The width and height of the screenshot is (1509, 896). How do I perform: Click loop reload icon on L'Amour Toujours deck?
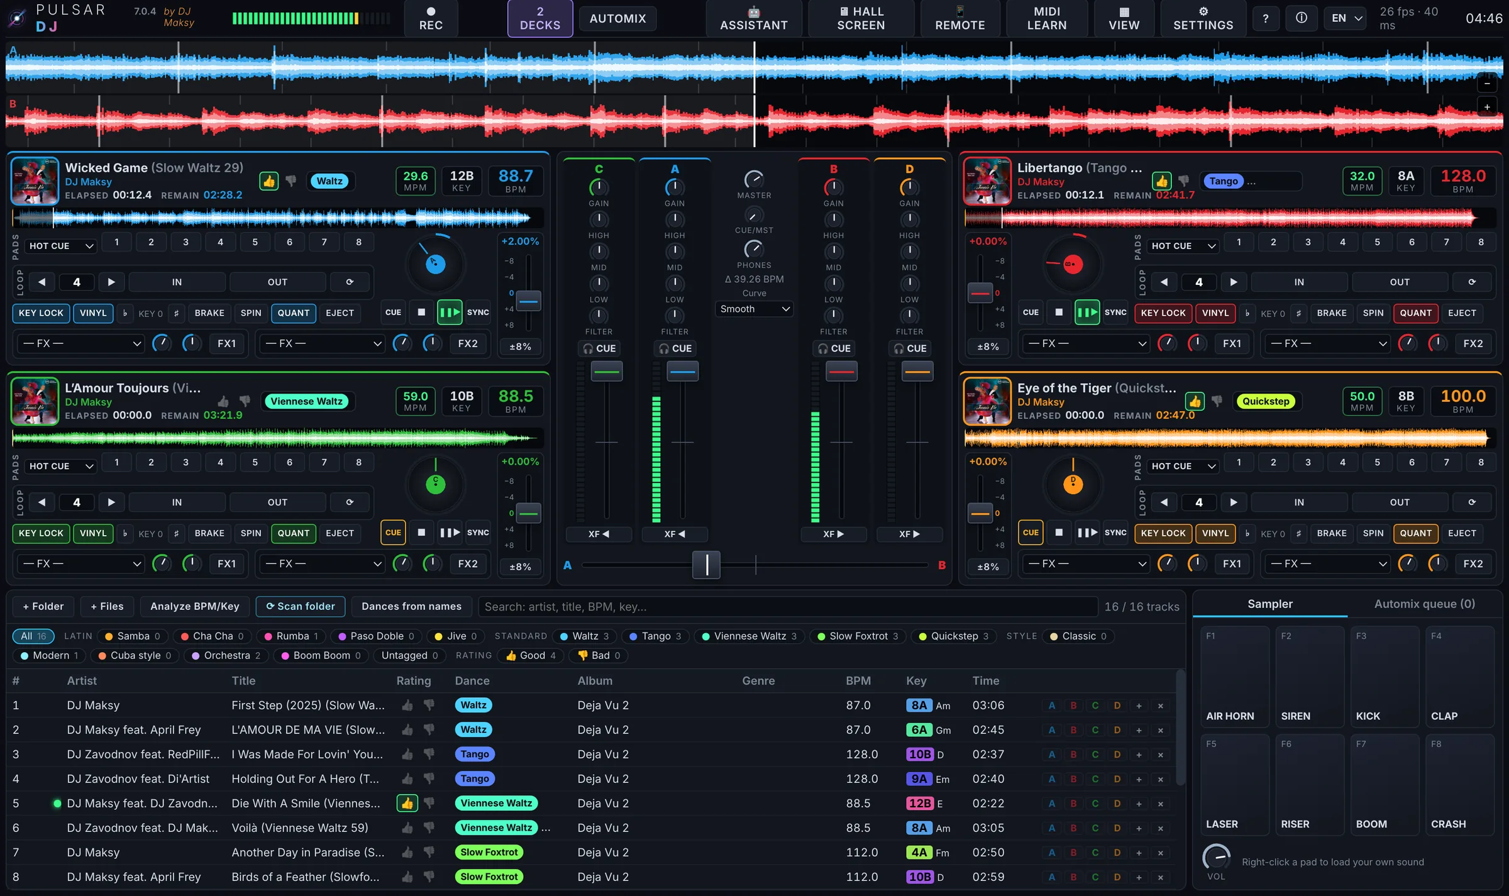(350, 502)
